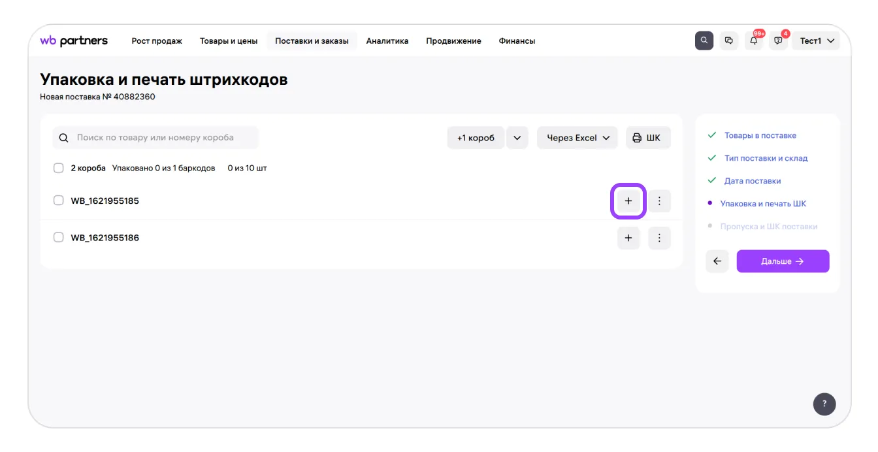Screen dimensions: 878x452
Task: Click the magnifier icon in search field
Action: point(64,138)
